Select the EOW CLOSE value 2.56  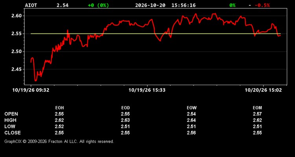(x=191, y=133)
